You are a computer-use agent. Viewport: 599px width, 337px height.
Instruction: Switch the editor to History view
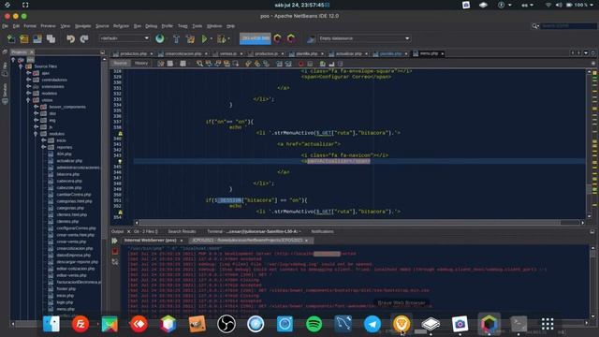point(141,63)
